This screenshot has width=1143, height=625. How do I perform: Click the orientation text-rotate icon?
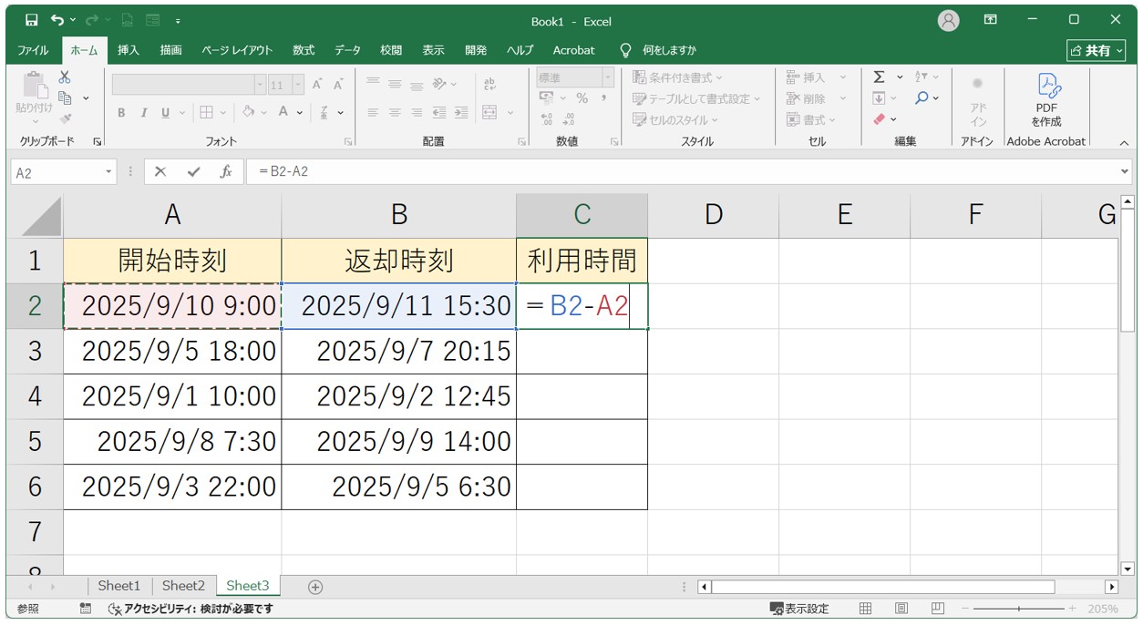tap(440, 84)
